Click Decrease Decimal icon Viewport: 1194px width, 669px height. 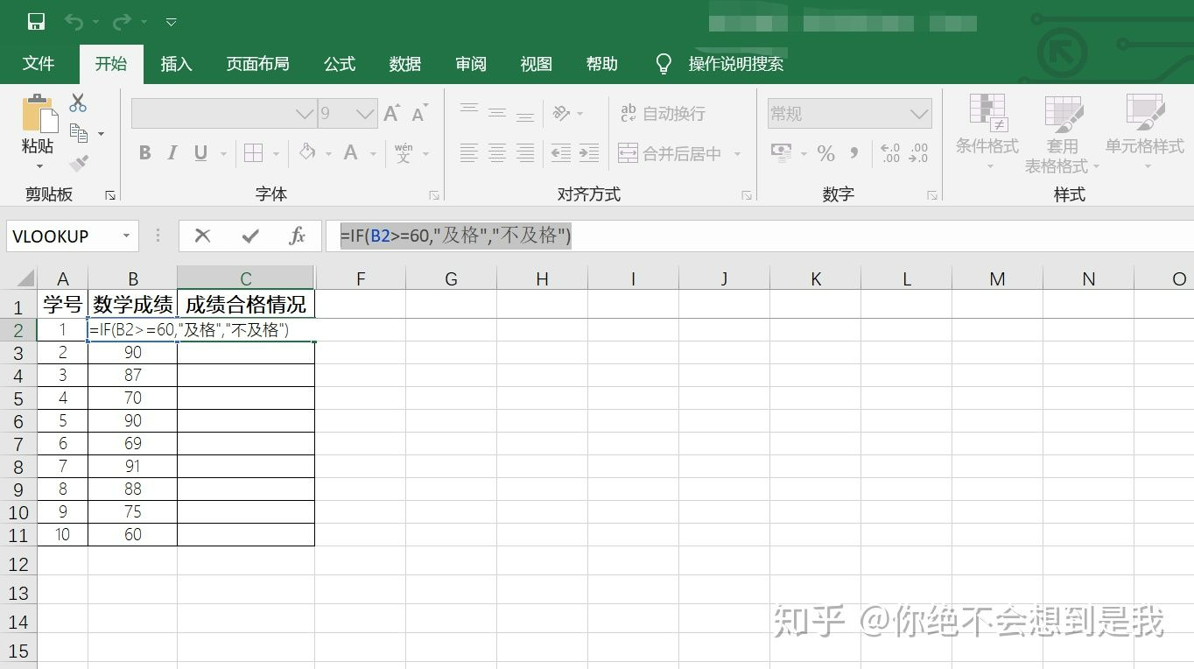click(919, 153)
